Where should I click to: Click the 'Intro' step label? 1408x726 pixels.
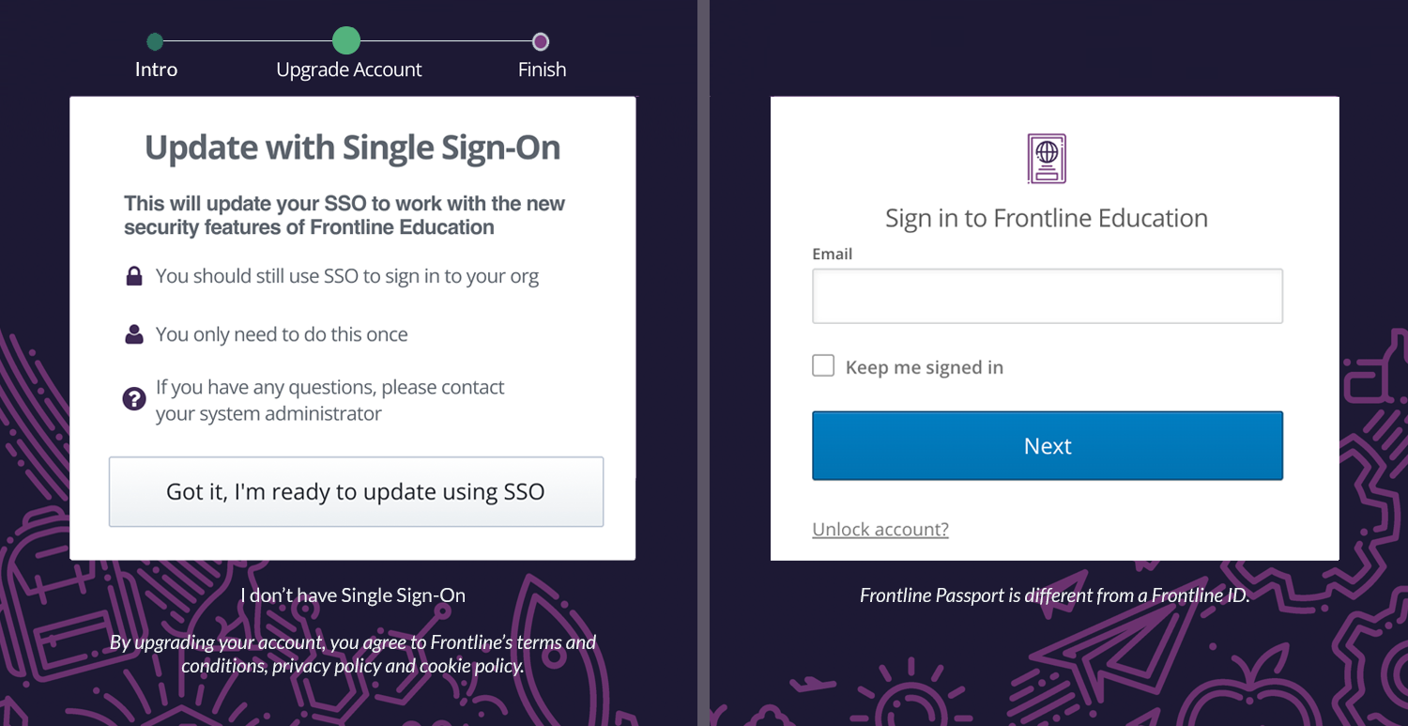pos(156,70)
